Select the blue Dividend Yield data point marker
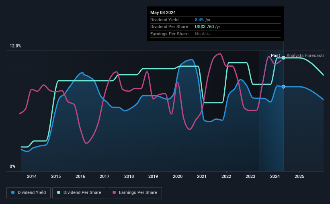This screenshot has width=330, height=204. (283, 87)
